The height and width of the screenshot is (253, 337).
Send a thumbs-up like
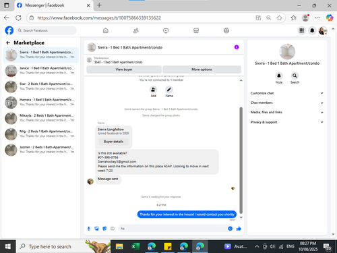pos(239,229)
